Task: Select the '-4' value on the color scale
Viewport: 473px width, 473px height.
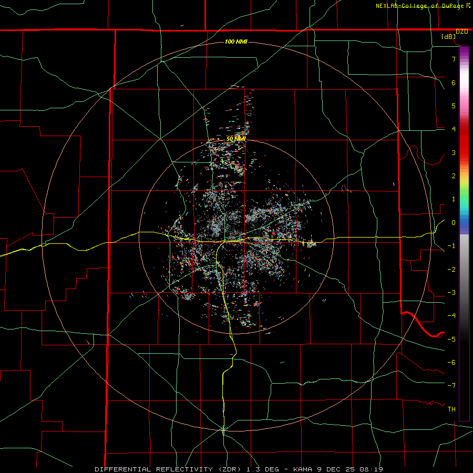Action: coord(451,316)
